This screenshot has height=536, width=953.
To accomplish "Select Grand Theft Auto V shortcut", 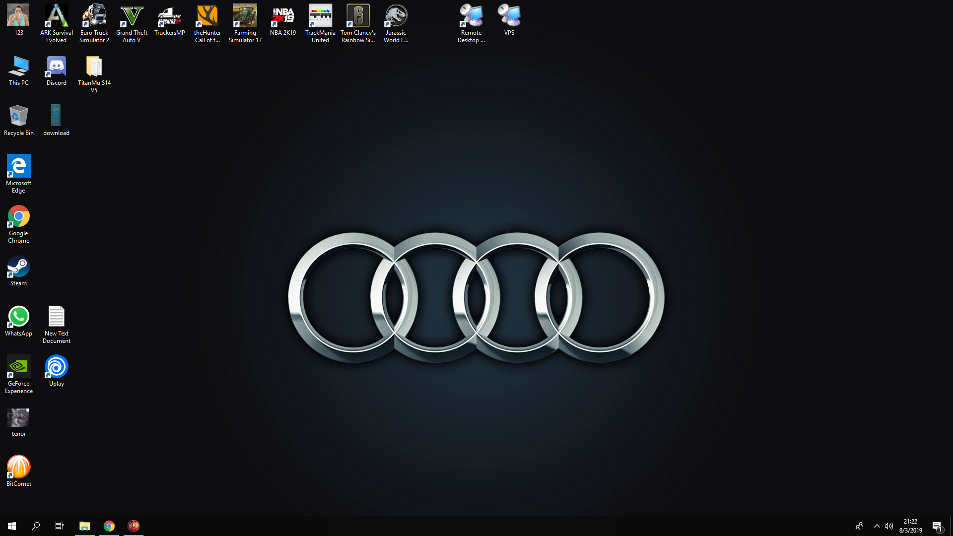I will coord(132,24).
